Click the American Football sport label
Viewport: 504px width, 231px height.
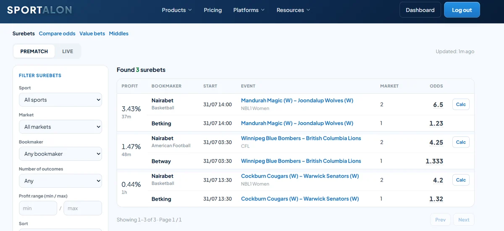coord(171,146)
